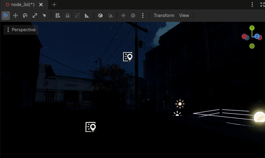Open sun and environment settings menu
Image resolution: width=265 pixels, height=158 pixels.
pos(143,15)
